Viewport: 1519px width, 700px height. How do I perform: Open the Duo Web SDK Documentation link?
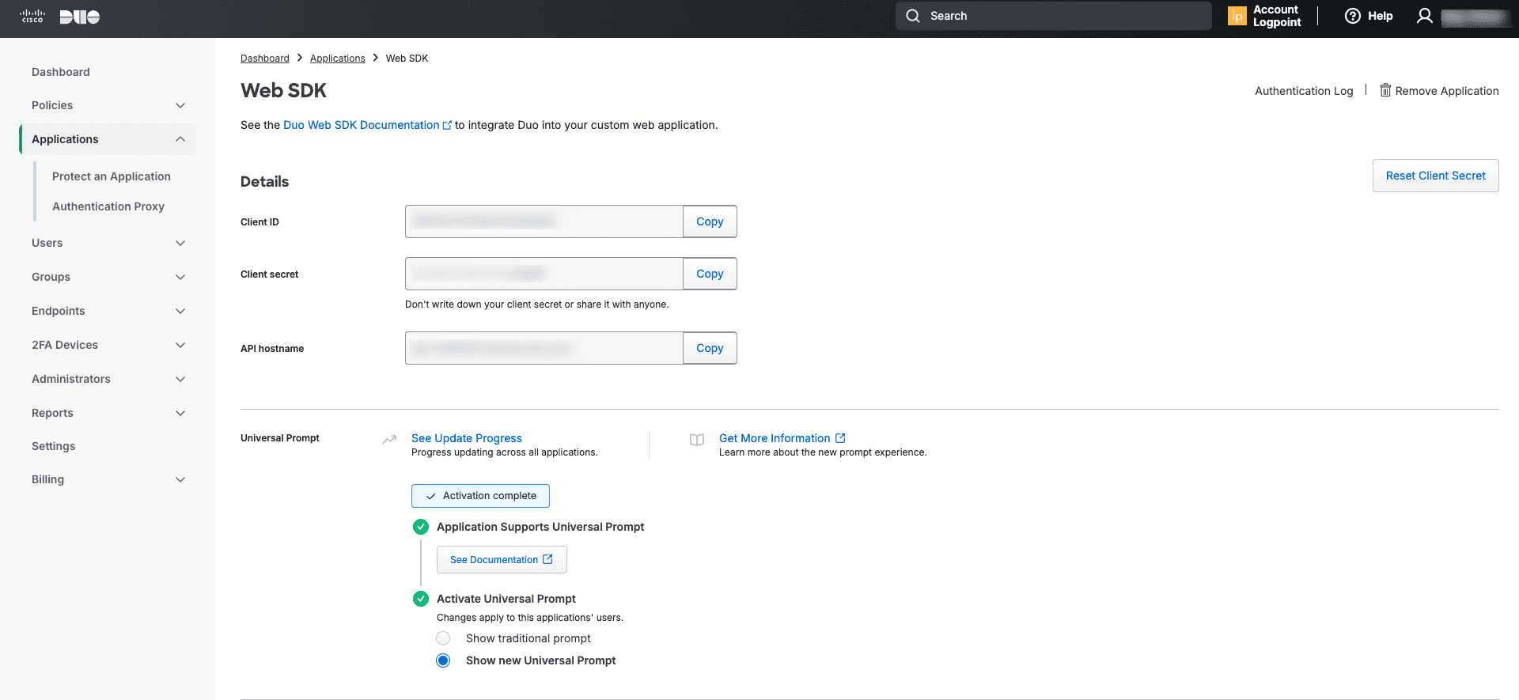[x=362, y=125]
